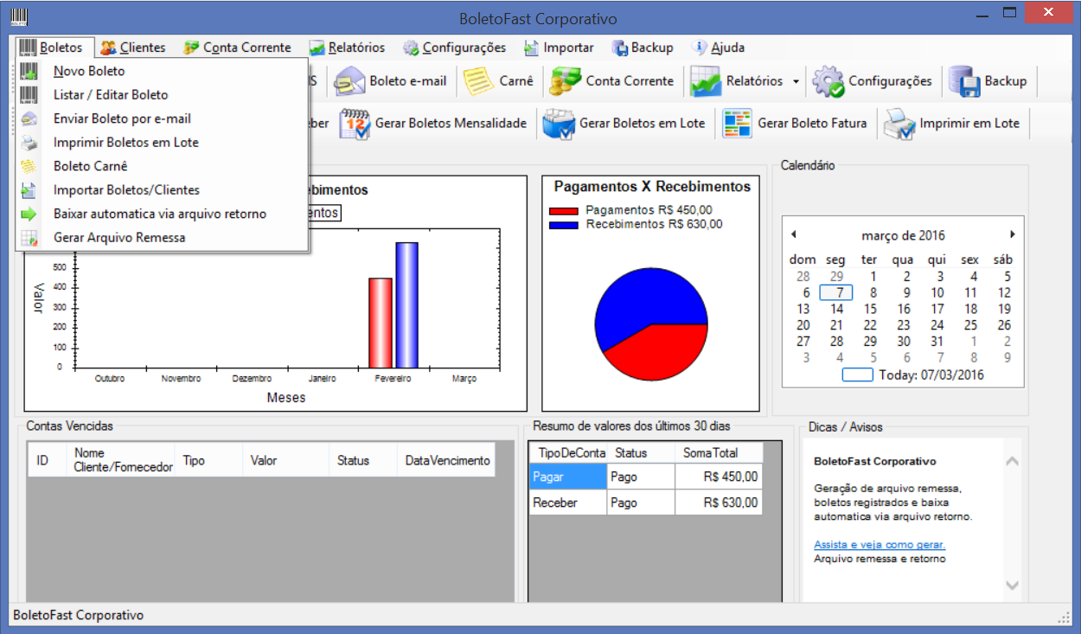Click the Boleto e-mail toolbar icon
The height and width of the screenshot is (634, 1081).
350,81
